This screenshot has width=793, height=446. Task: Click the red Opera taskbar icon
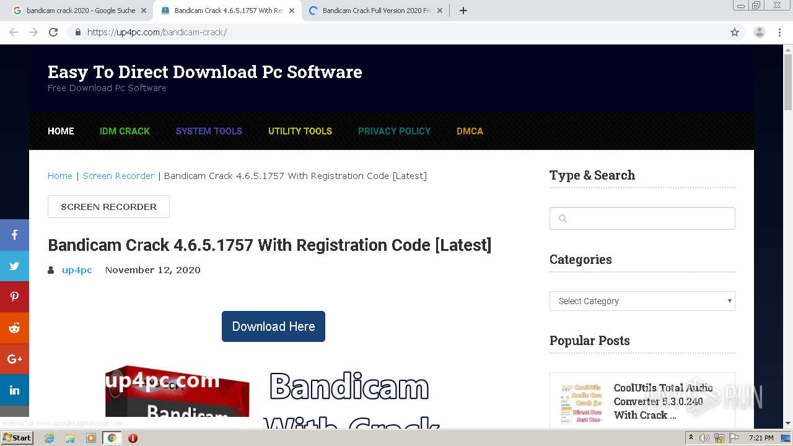[133, 438]
